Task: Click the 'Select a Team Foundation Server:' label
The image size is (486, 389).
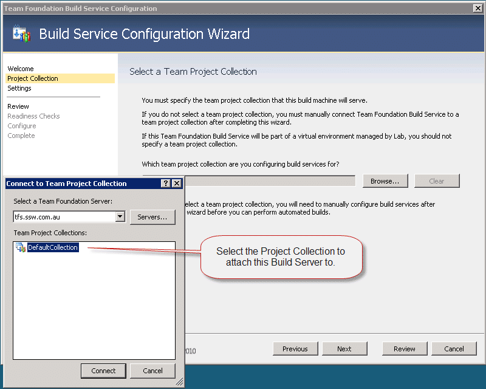Action: pos(63,201)
